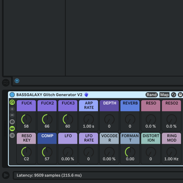The height and width of the screenshot is (183, 183).
Task: Toggle Map mode for macros
Action: point(164,95)
